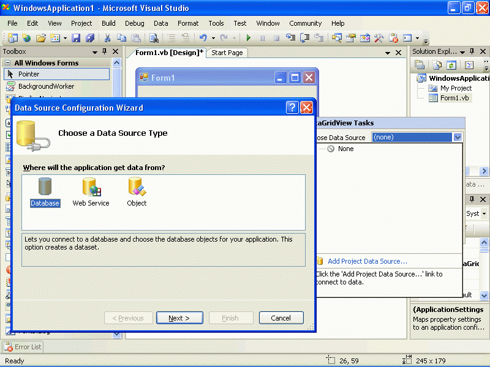
Task: Open the Properties object selector dropdown
Action: 484,213
